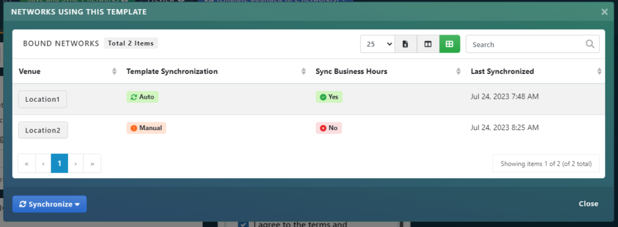
Task: Click the Jul 24, 2023 8:25 AM timestamp
Action: (505, 128)
